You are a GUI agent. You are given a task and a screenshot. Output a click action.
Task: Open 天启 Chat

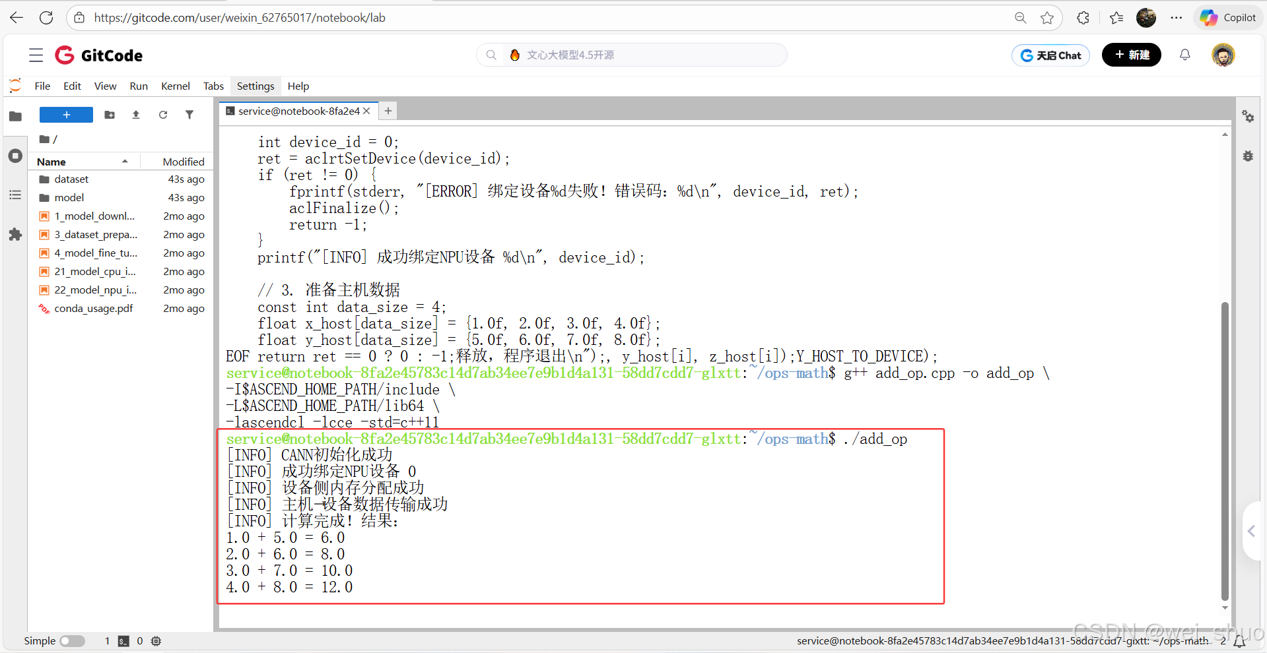coord(1050,55)
